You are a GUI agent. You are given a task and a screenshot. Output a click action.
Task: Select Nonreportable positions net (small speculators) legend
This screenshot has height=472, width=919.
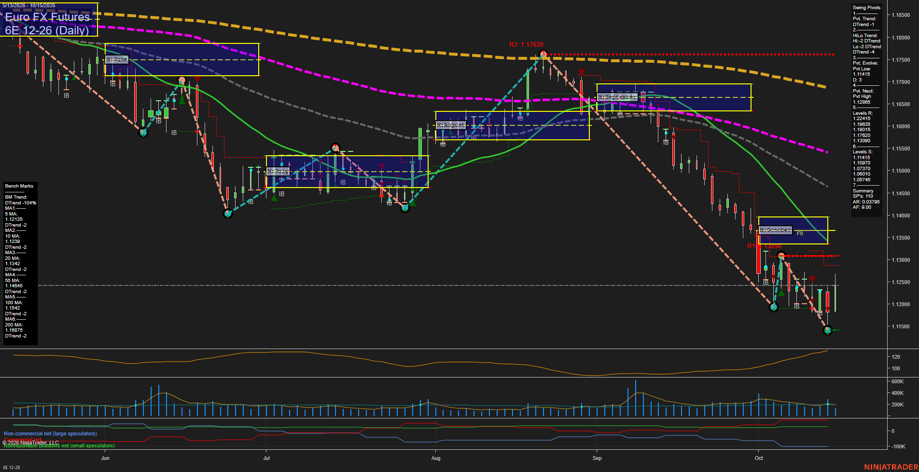pos(59,446)
